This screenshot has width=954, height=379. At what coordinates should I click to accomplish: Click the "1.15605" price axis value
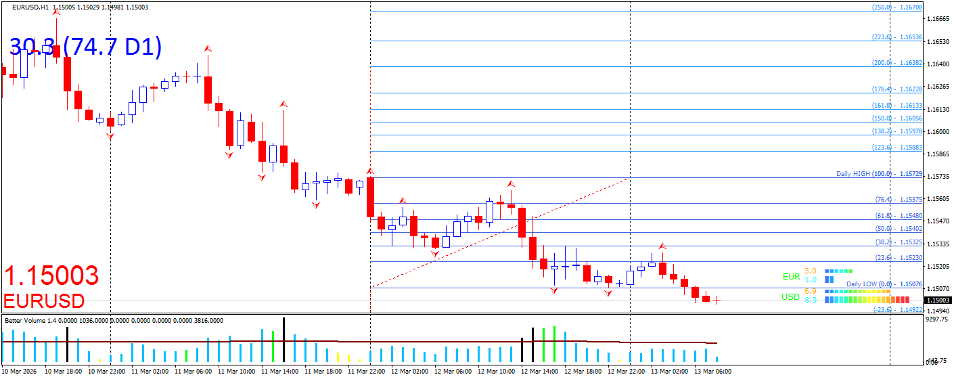pyautogui.click(x=940, y=199)
